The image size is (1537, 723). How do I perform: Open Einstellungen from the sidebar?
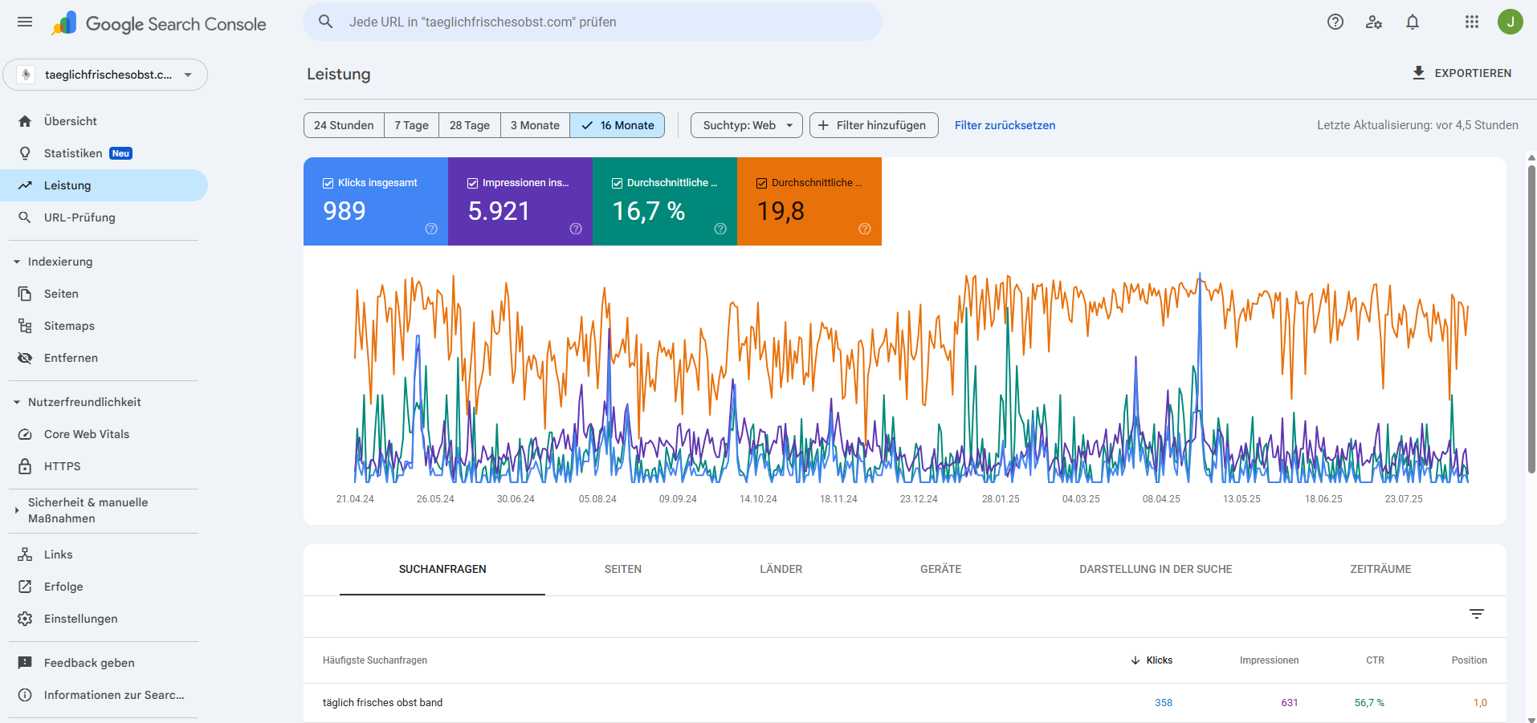pos(80,618)
